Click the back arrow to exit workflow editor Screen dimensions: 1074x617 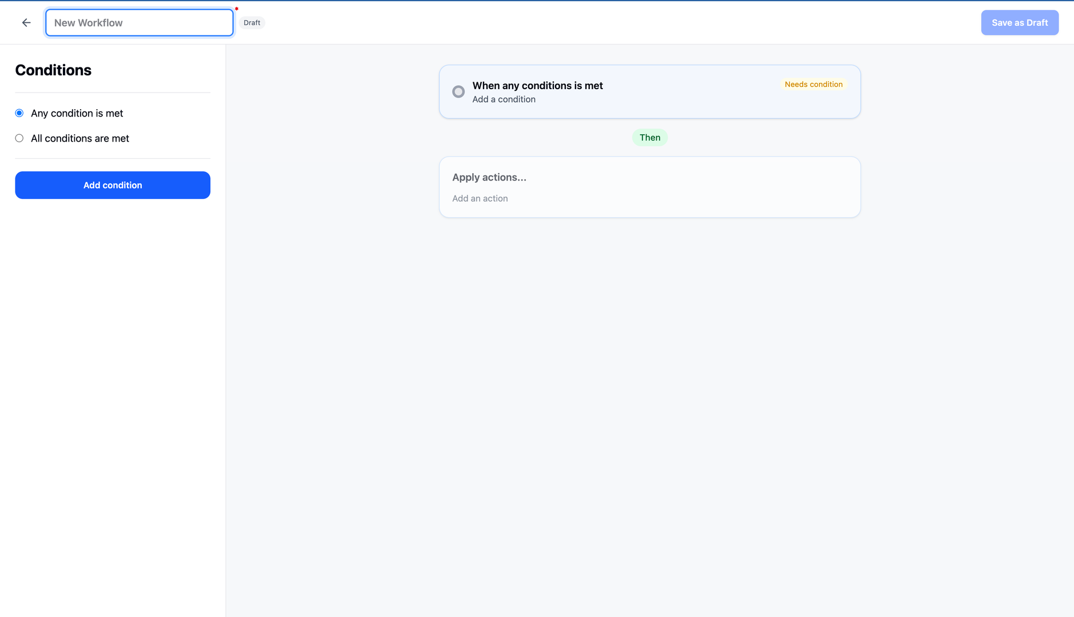pos(26,22)
